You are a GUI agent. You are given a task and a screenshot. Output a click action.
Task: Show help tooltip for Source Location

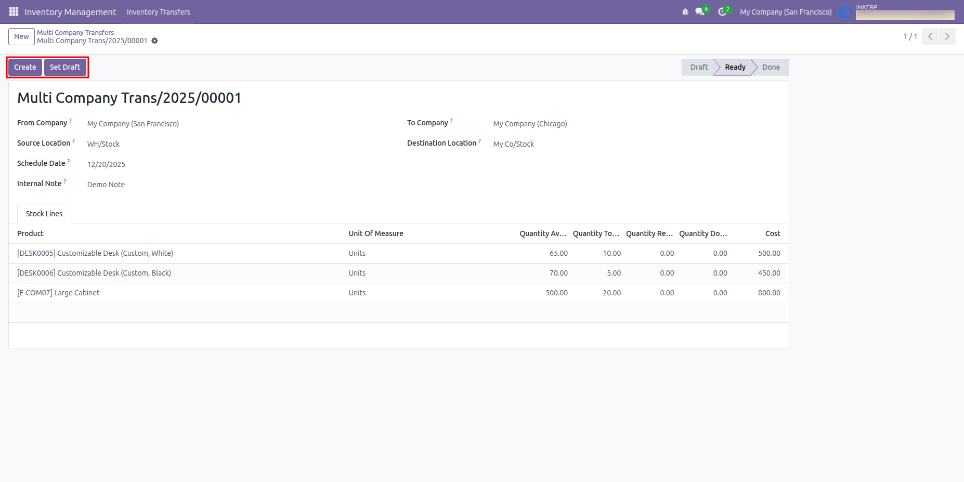[74, 140]
